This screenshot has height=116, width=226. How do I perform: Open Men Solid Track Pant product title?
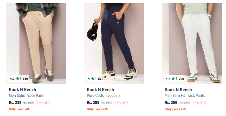pyautogui.click(x=26, y=96)
